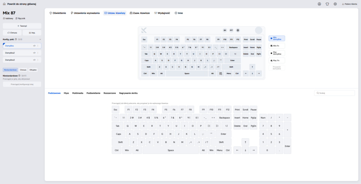Click Pobierz klienta download button

(349, 4)
